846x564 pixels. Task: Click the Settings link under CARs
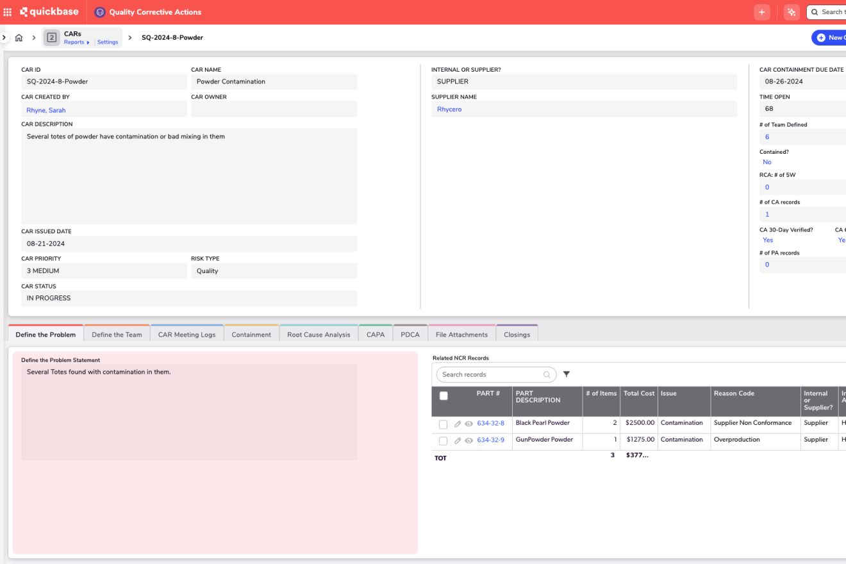pyautogui.click(x=108, y=42)
